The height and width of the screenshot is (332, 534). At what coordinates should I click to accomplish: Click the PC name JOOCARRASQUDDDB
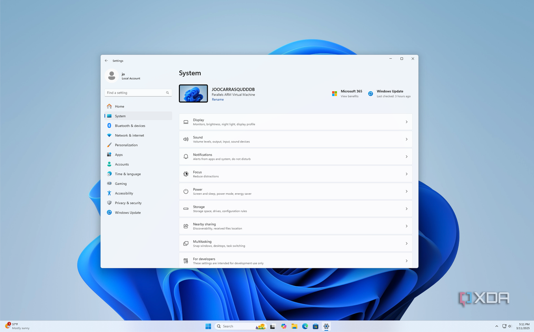[x=233, y=89]
